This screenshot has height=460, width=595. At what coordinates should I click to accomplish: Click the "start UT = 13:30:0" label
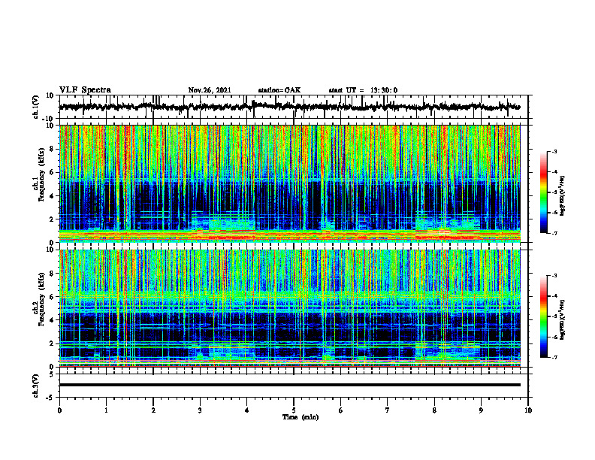click(x=363, y=90)
